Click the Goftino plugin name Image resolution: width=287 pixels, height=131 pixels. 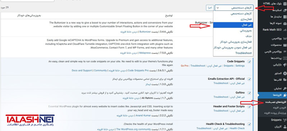(x=240, y=93)
